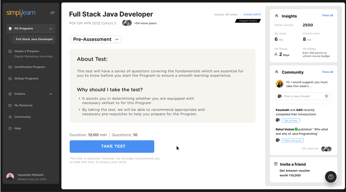Click the peer avatars next to the cohort name
Image resolution: width=346 pixels, height=192 pixels.
pos(127,23)
